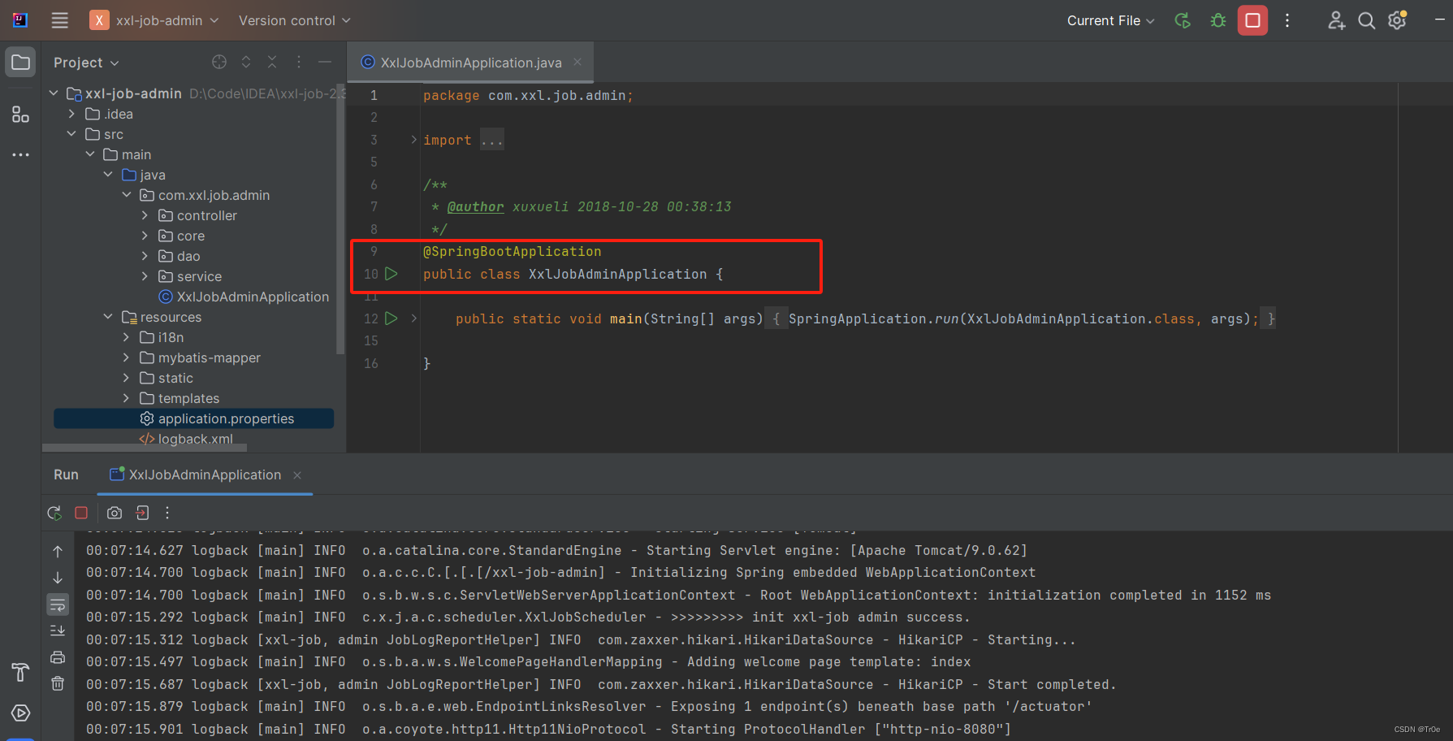Toggle scroll to end of console
This screenshot has height=741, width=1453.
[x=58, y=630]
